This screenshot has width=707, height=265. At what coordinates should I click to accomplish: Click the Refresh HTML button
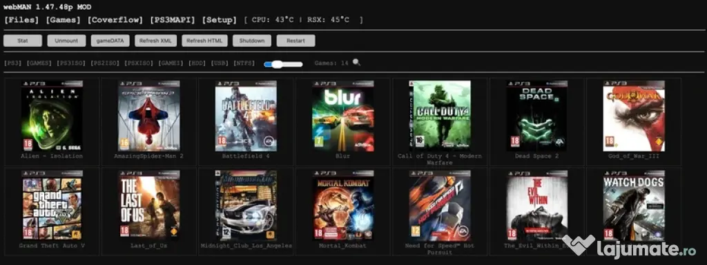pos(204,41)
